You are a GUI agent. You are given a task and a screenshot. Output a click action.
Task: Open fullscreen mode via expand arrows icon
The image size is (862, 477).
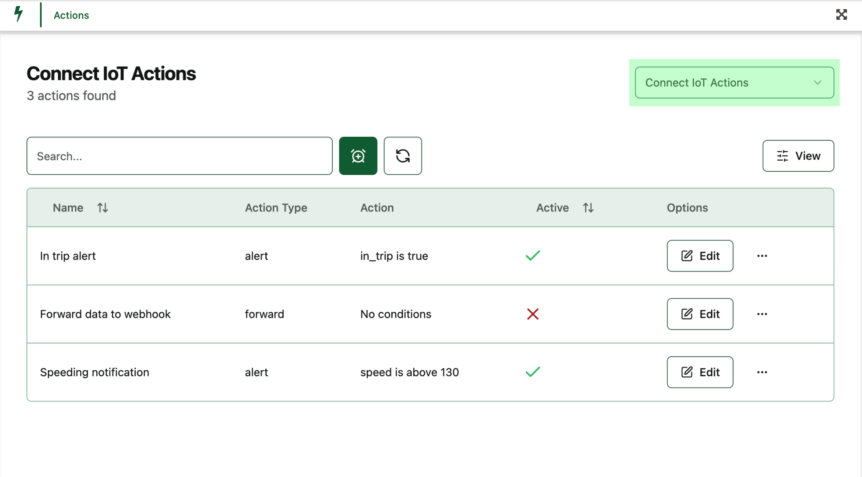click(x=841, y=15)
